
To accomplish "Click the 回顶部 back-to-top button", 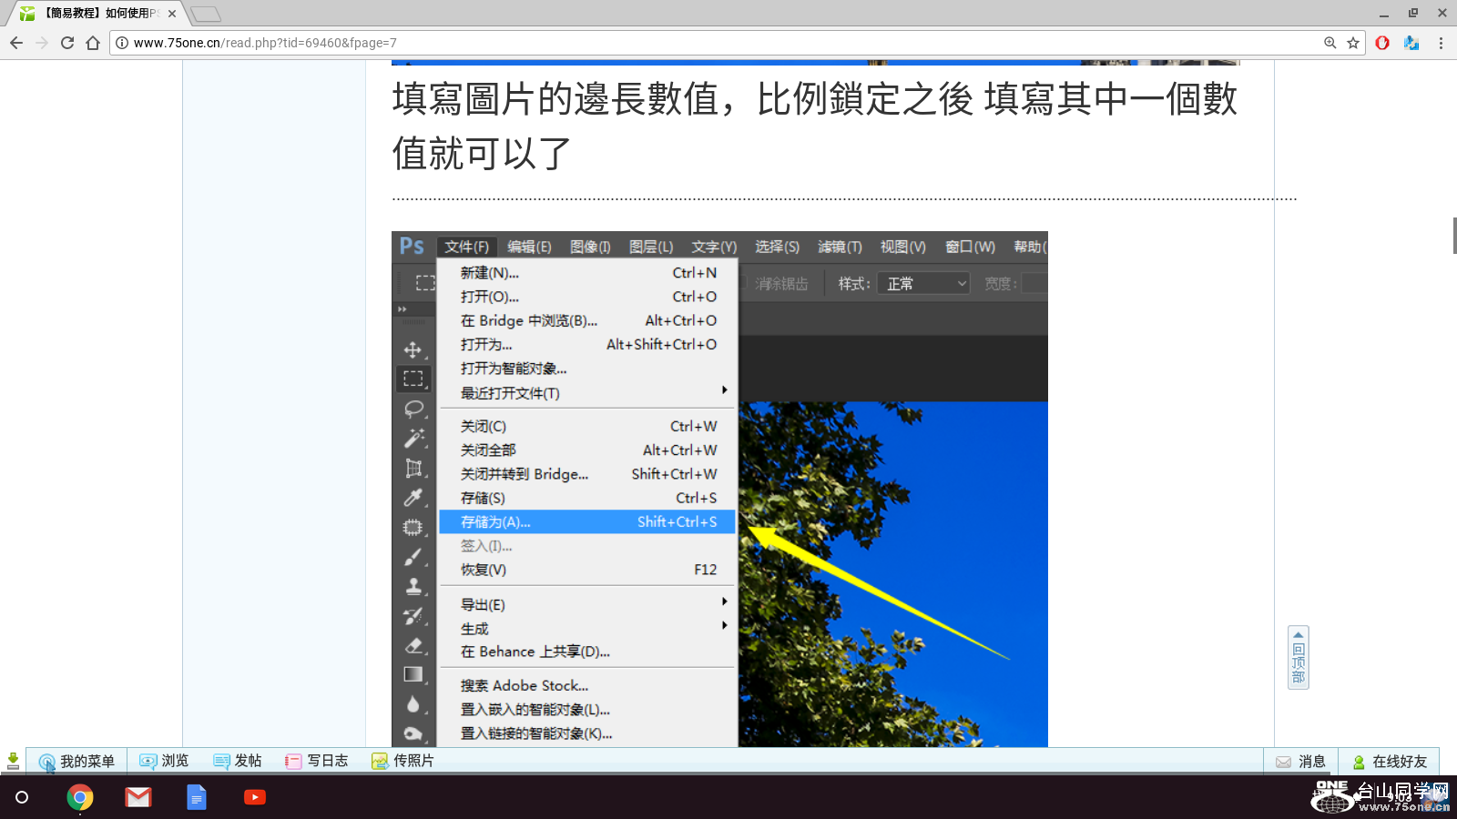I will click(1299, 657).
